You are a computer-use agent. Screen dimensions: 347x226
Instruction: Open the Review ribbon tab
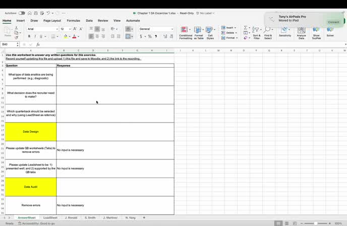(103, 21)
